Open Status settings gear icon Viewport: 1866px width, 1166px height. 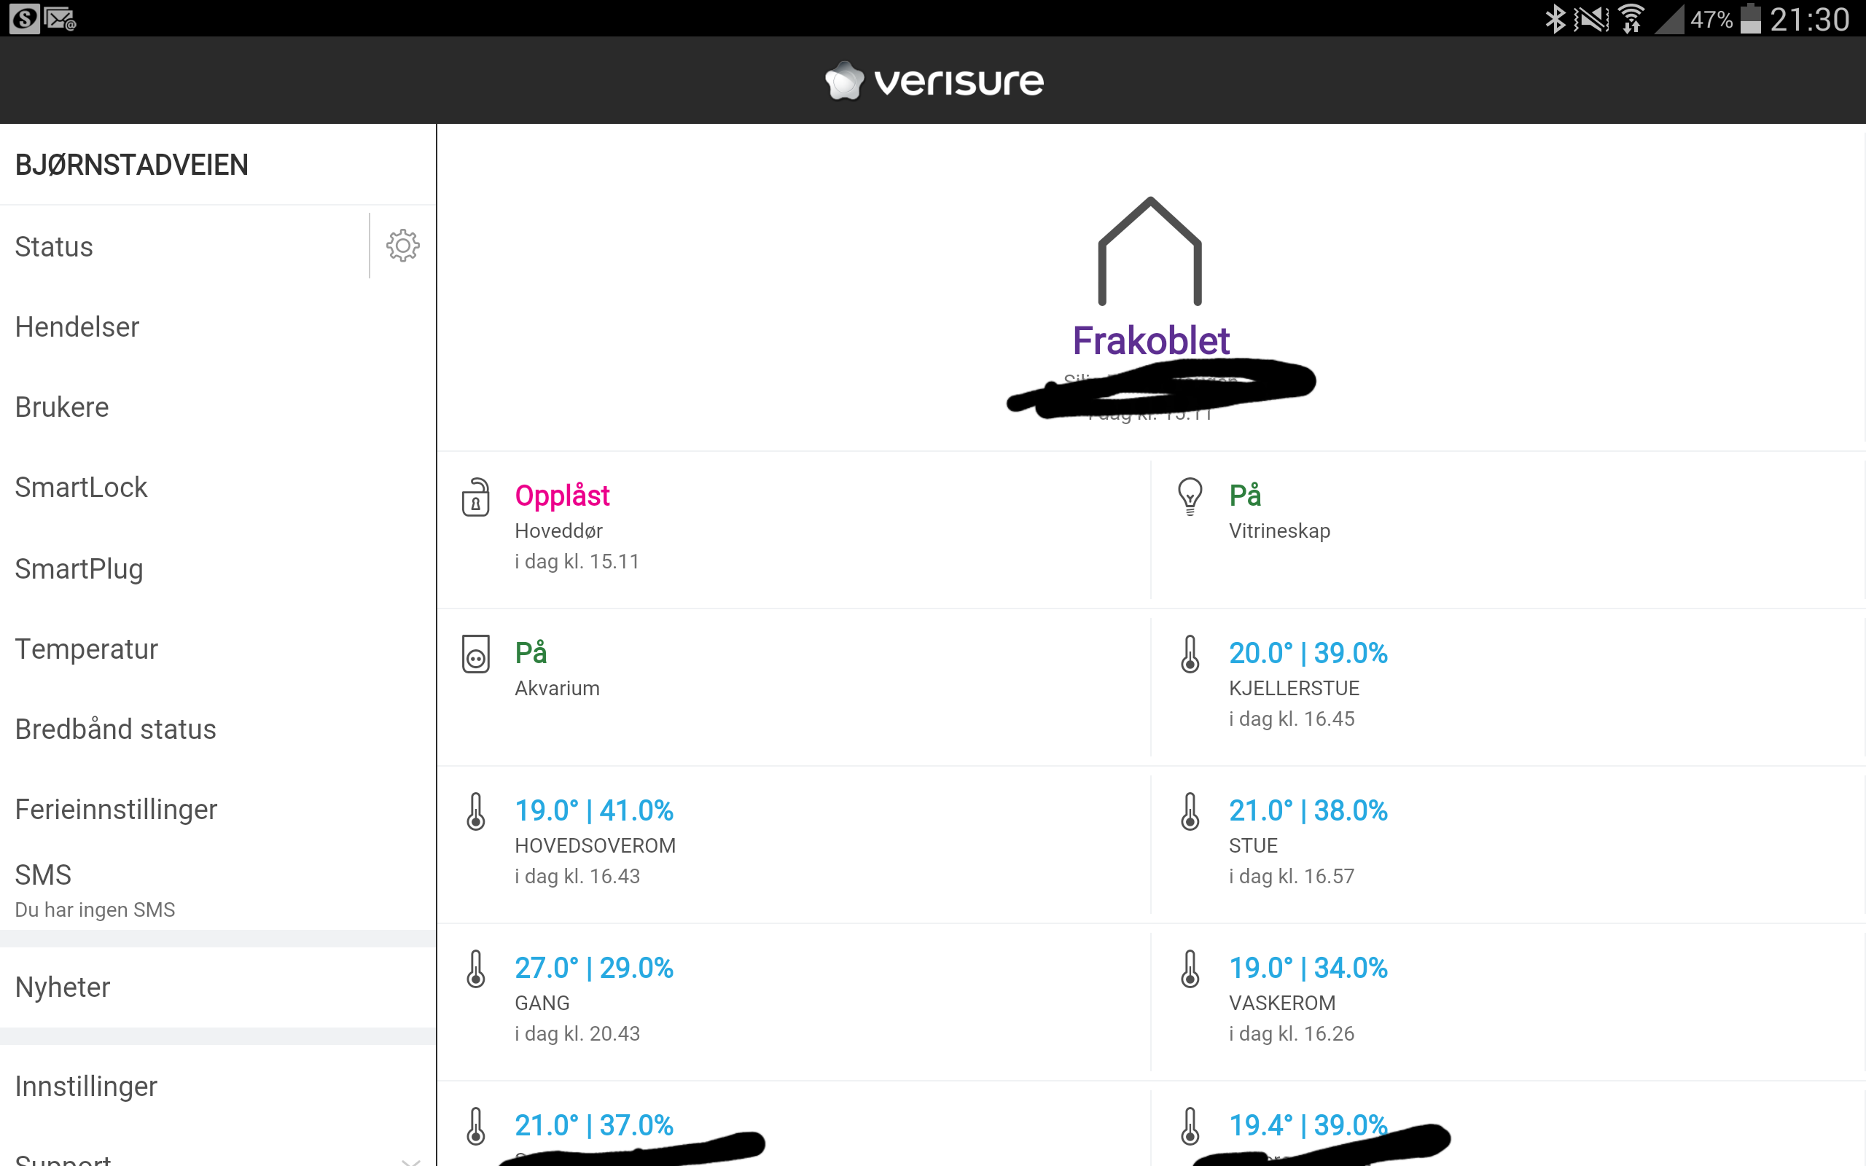[x=402, y=246]
